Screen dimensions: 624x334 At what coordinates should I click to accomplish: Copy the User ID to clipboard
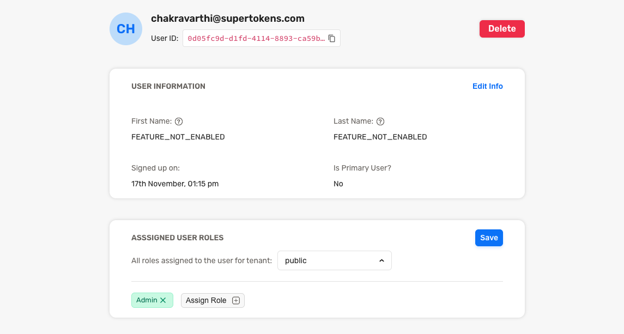click(332, 39)
